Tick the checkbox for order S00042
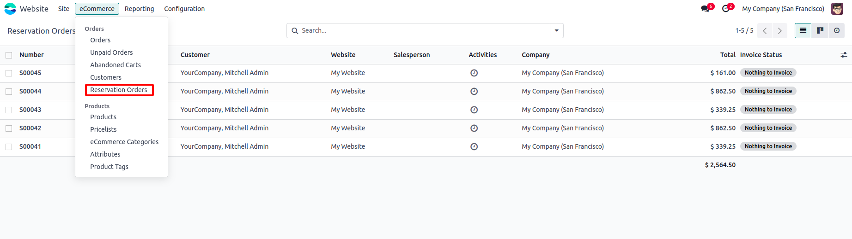Image resolution: width=852 pixels, height=239 pixels. click(x=9, y=128)
